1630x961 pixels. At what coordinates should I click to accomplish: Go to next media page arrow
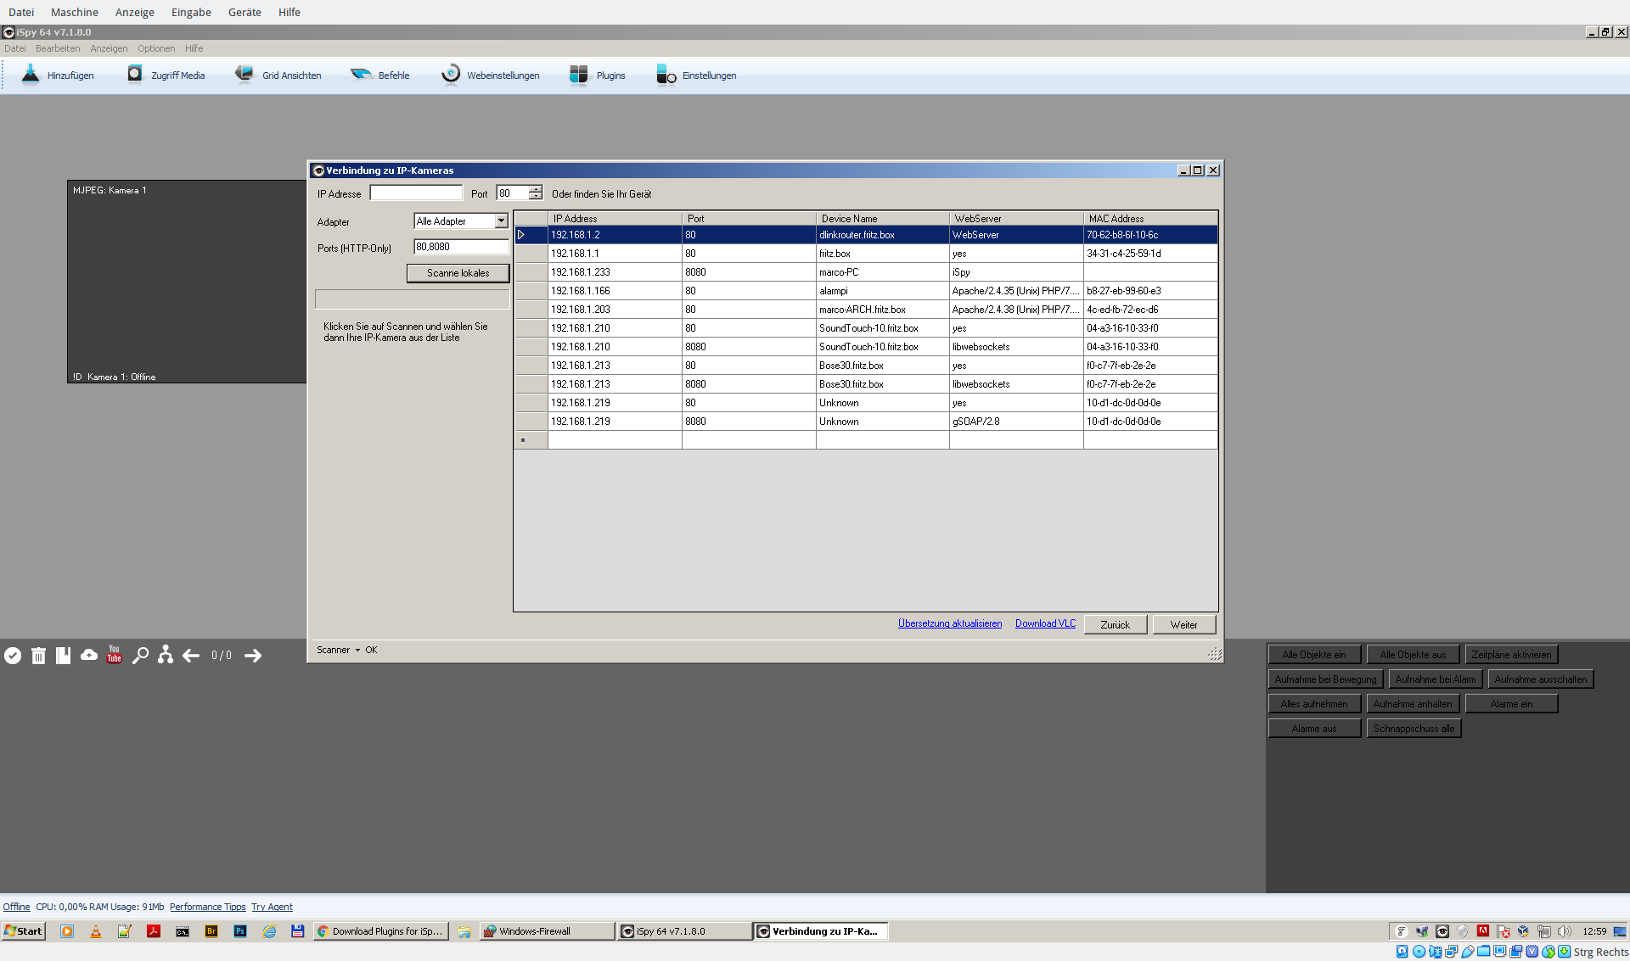click(253, 656)
